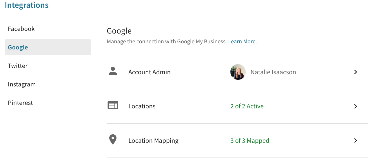Click the Location Mapping pin icon

tap(113, 140)
